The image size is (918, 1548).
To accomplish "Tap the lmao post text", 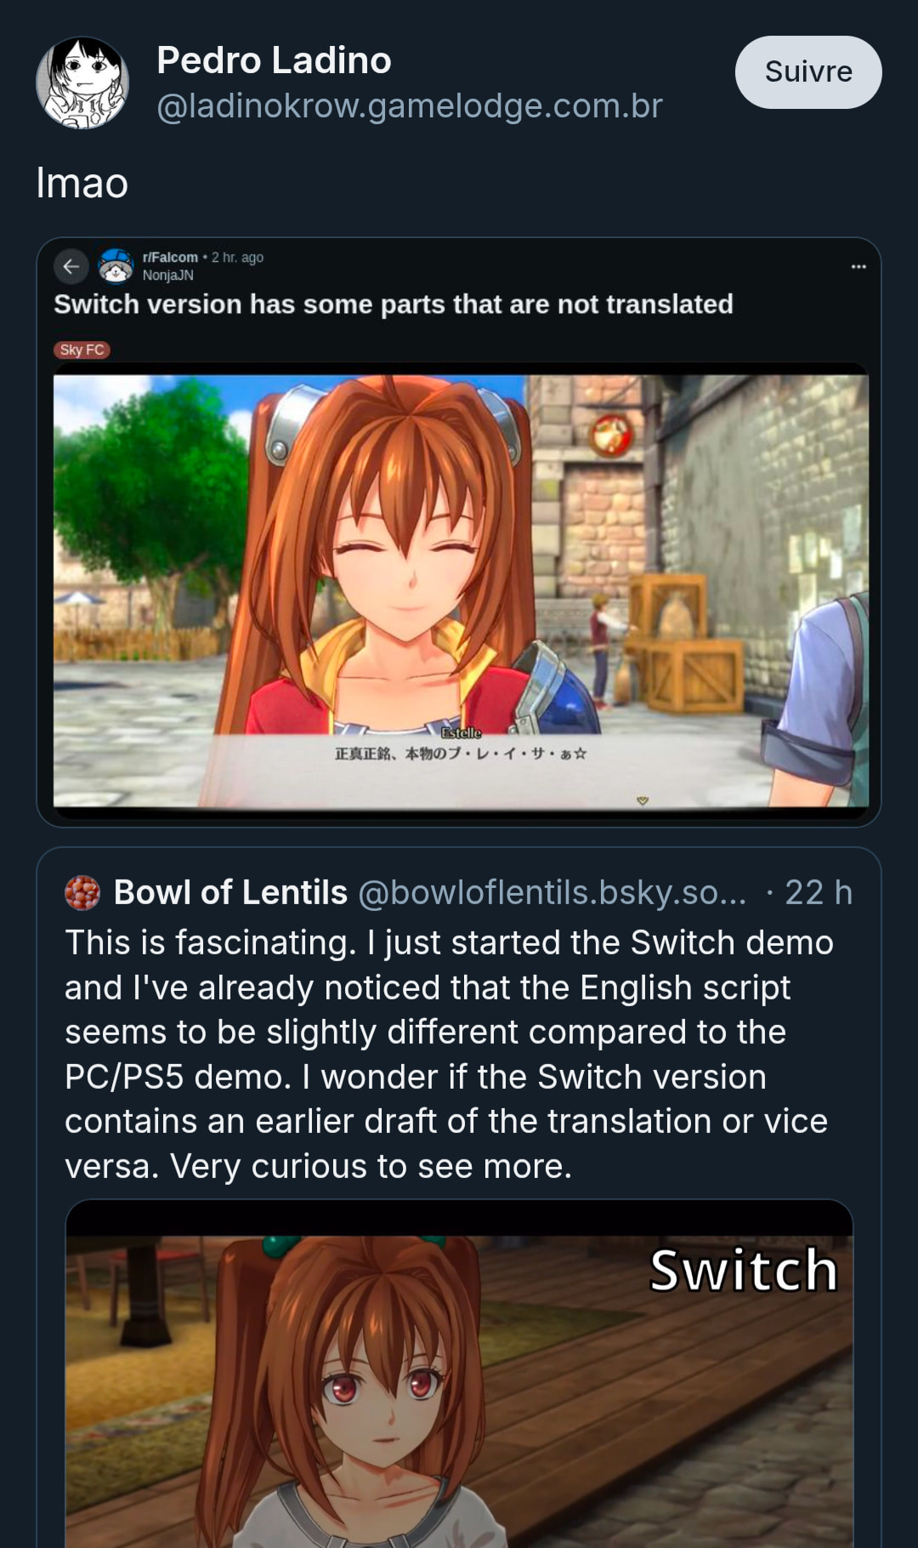I will click(82, 183).
